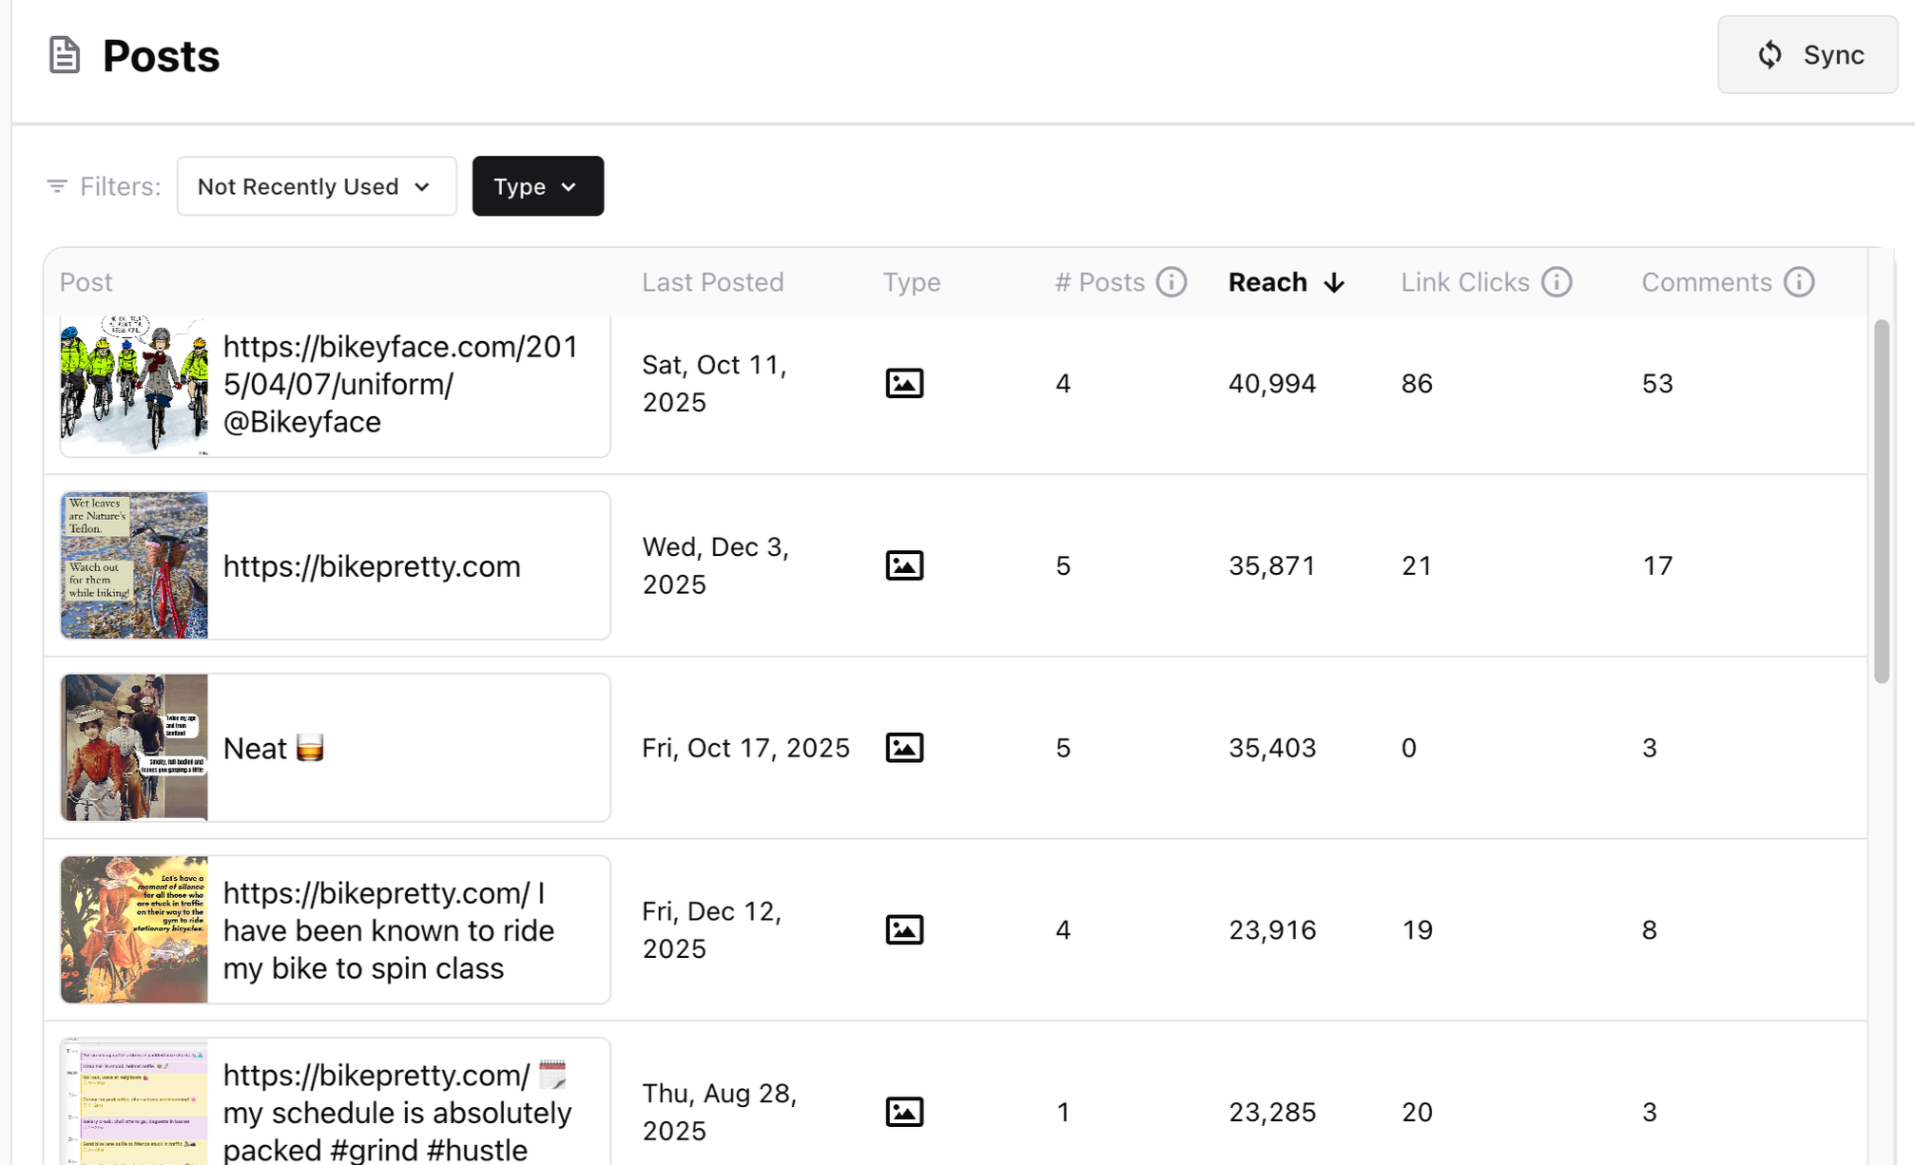Open the https://bikepretty.com post text
The height and width of the screenshot is (1165, 1915).
(x=372, y=566)
